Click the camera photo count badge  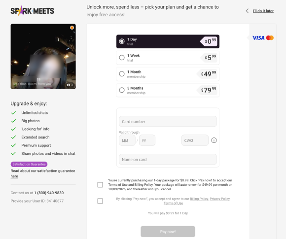[x=70, y=85]
